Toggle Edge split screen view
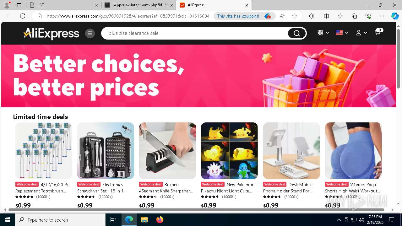The height and width of the screenshot is (226, 402). 326,16
